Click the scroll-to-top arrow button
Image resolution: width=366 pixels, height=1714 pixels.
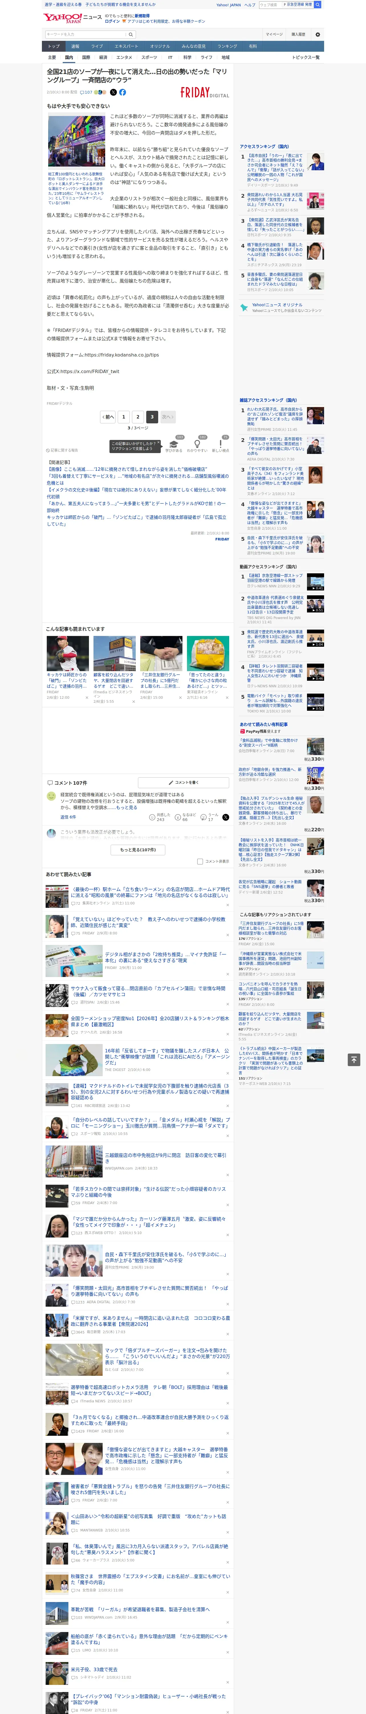[354, 1060]
